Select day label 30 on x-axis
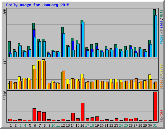Image resolution: width=165 pixels, height=129 pixels. coord(150,125)
